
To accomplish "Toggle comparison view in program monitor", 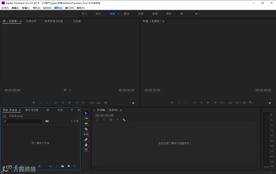I will click(251, 103).
